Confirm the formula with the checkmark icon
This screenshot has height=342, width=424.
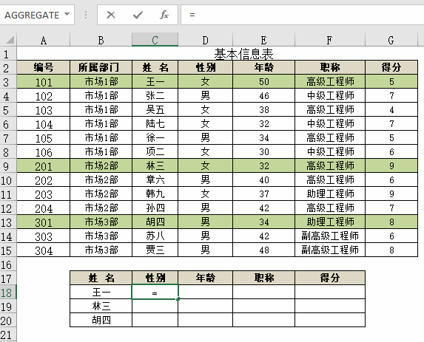[x=138, y=15]
